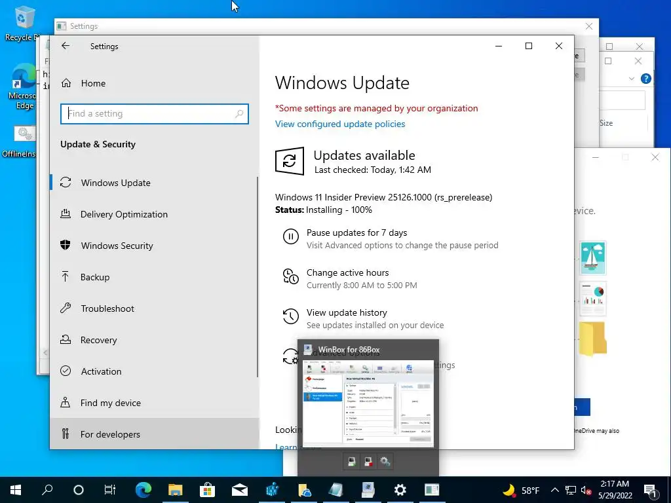Click the first thumbnail toolbar button in WinBox preview
This screenshot has height=503, width=671.
click(x=351, y=462)
